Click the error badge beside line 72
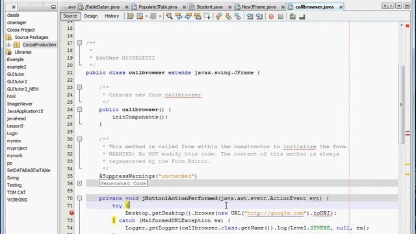The width and height of the screenshot is (416, 234). click(x=71, y=213)
